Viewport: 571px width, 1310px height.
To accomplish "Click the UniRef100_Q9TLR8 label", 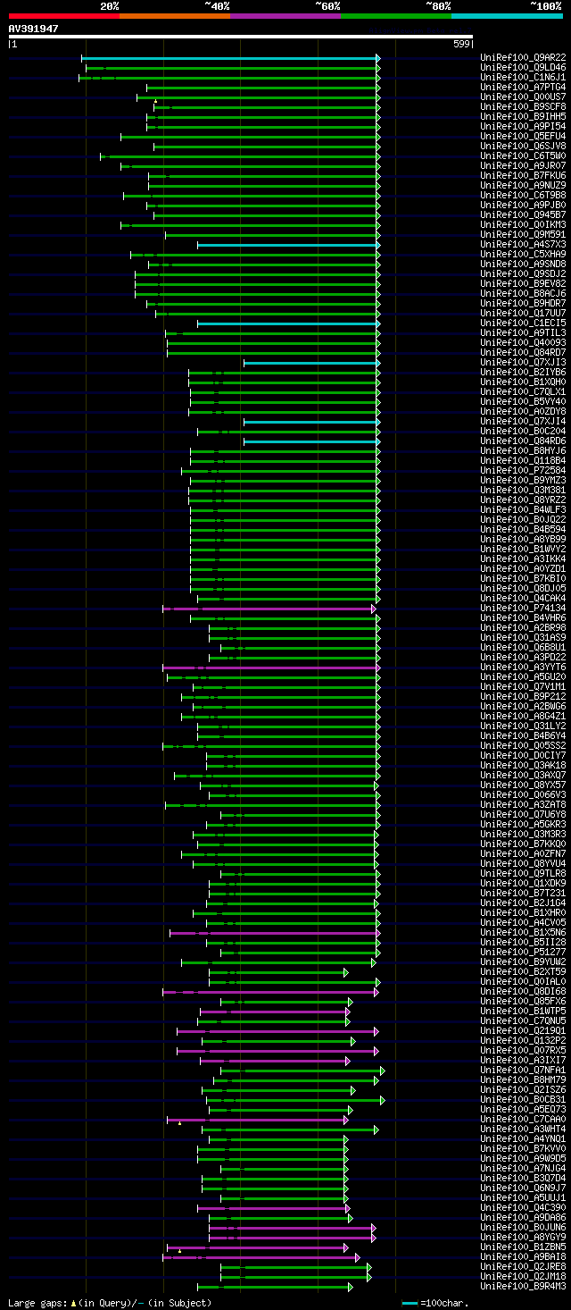I will [x=523, y=873].
